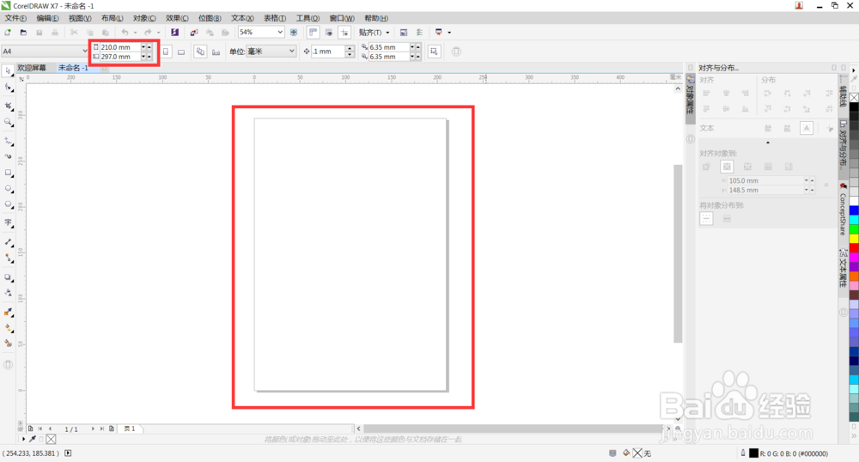Toggle Show grid button
This screenshot has height=462, width=859.
[x=329, y=33]
